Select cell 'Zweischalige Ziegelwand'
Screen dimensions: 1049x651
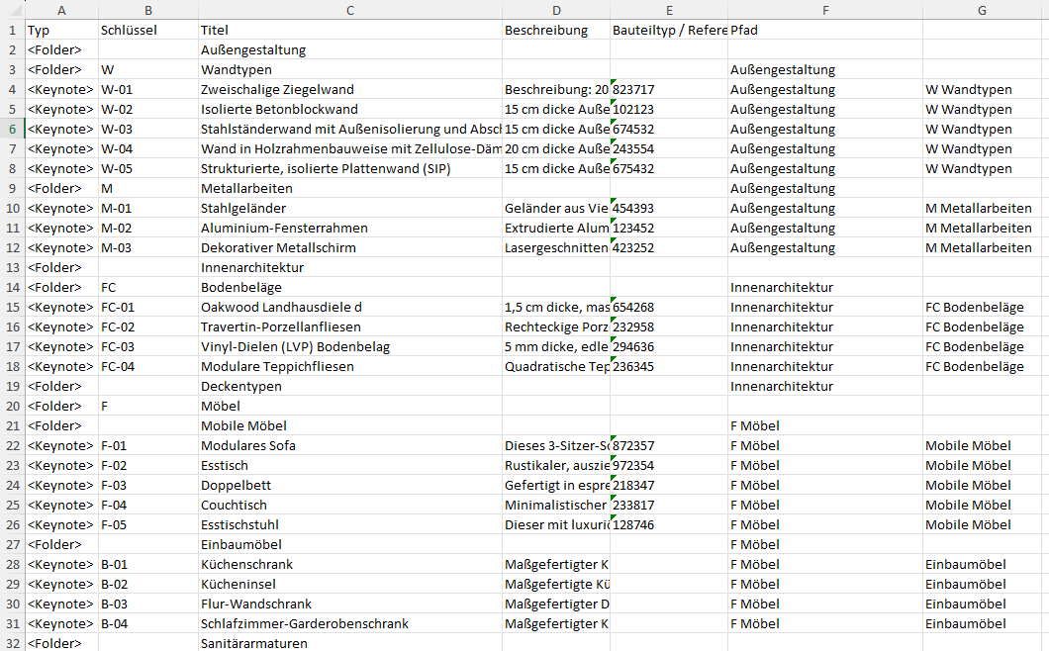click(x=349, y=89)
